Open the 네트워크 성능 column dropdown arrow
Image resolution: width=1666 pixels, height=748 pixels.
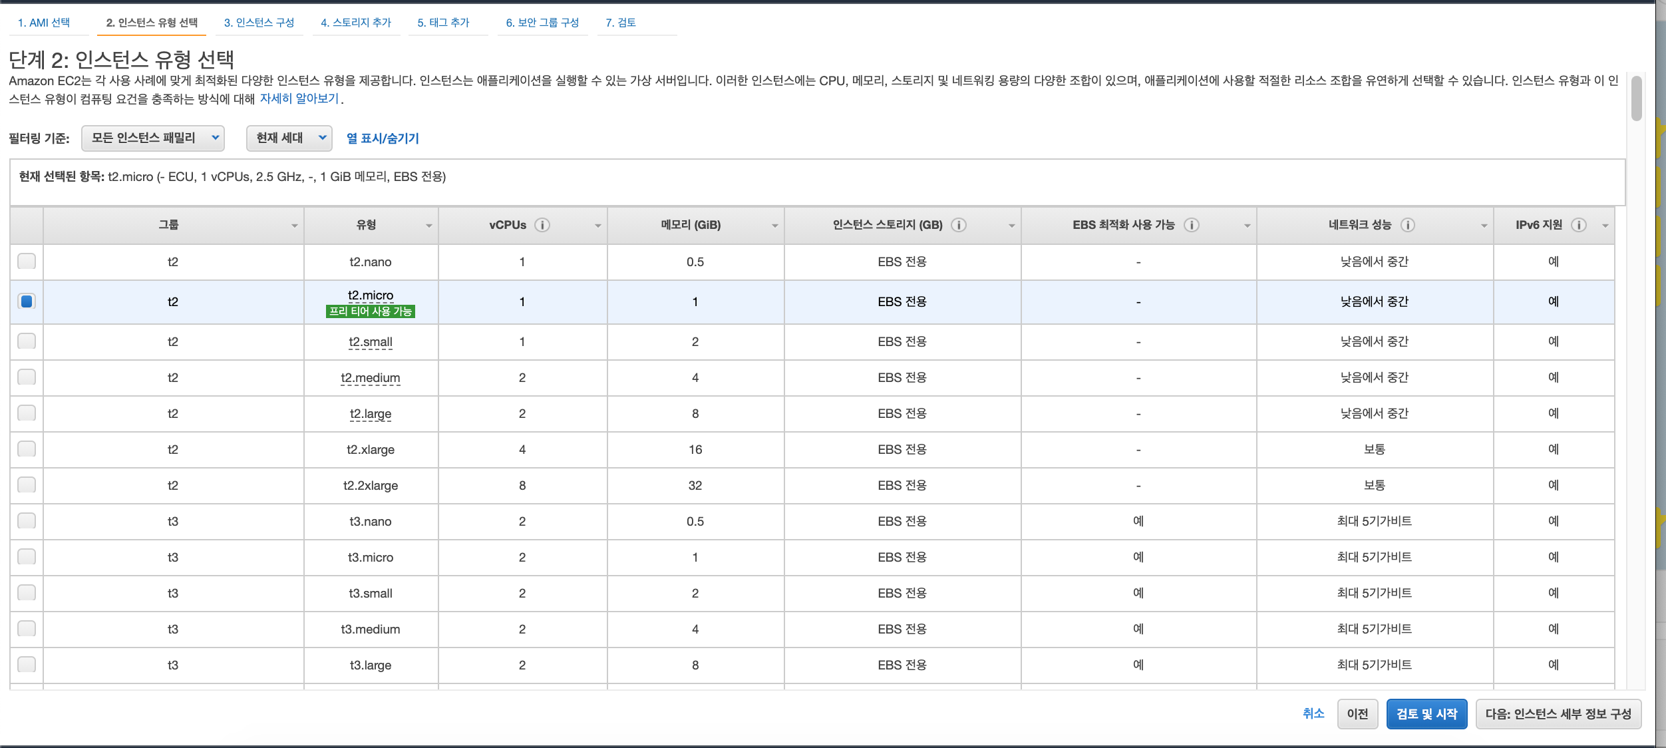pos(1484,226)
